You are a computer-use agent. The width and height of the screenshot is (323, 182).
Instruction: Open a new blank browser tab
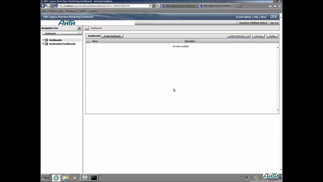tap(239, 6)
